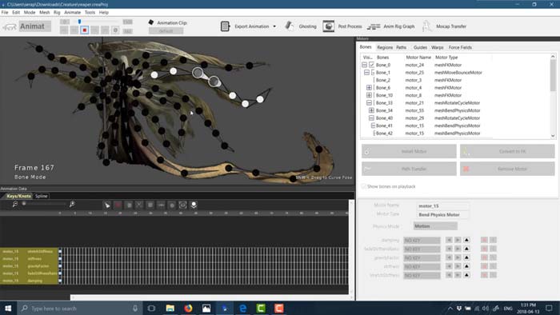Collapse the Bone_40 tree node
The height and width of the screenshot is (315, 560).
(x=371, y=118)
